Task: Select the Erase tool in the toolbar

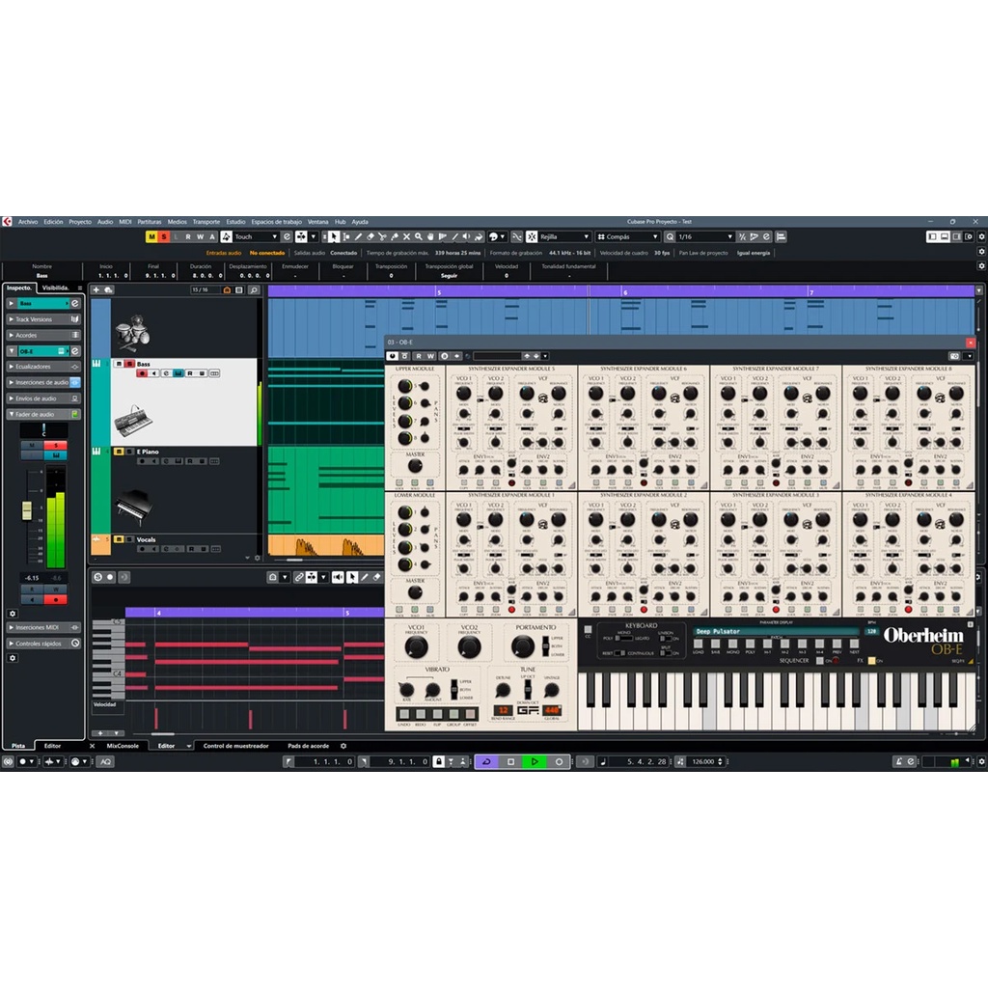Action: (370, 237)
